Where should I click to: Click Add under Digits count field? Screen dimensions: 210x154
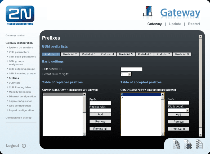point(178,114)
